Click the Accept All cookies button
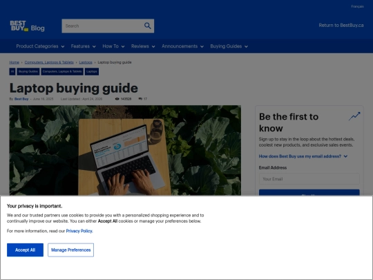Image resolution: width=373 pixels, height=280 pixels. point(26,250)
